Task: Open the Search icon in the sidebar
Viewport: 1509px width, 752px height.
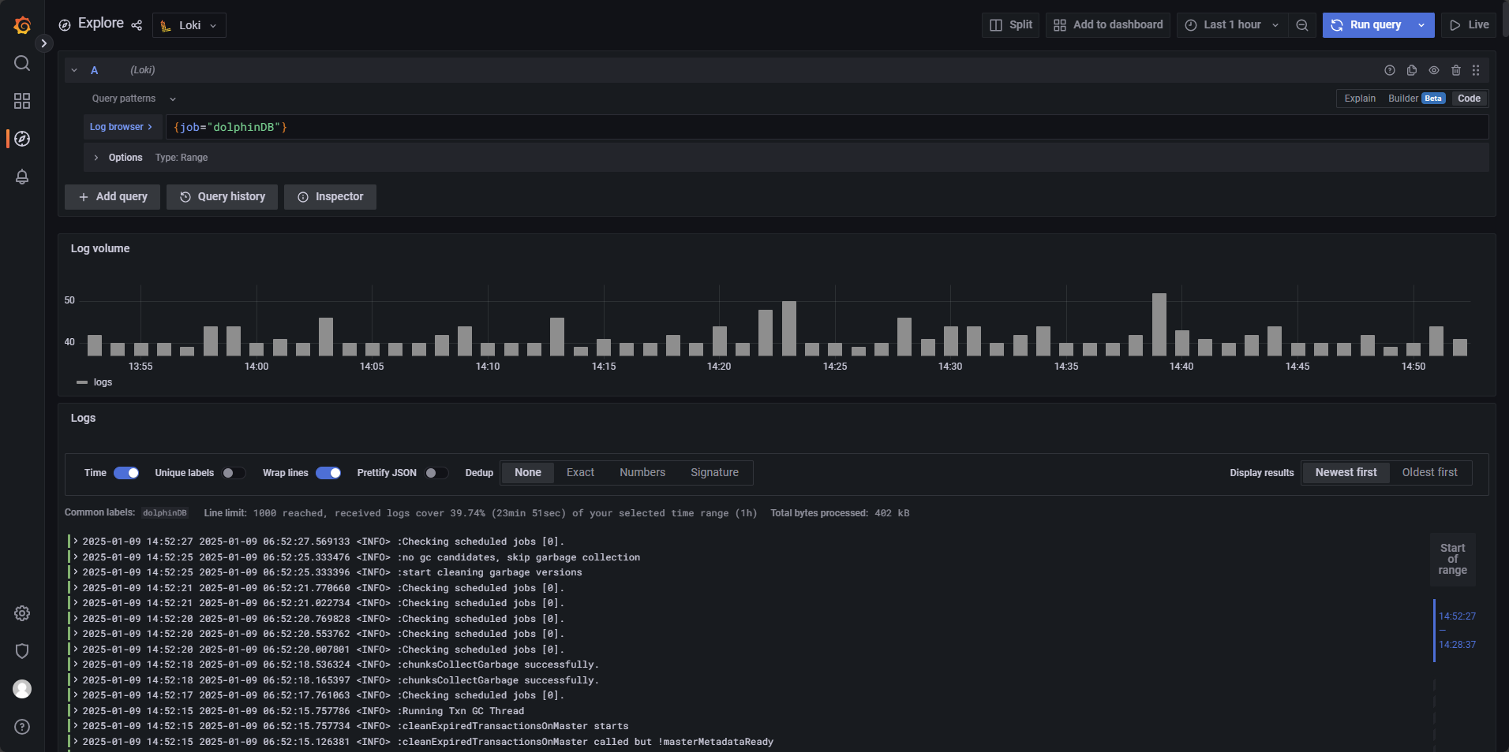Action: (21, 63)
